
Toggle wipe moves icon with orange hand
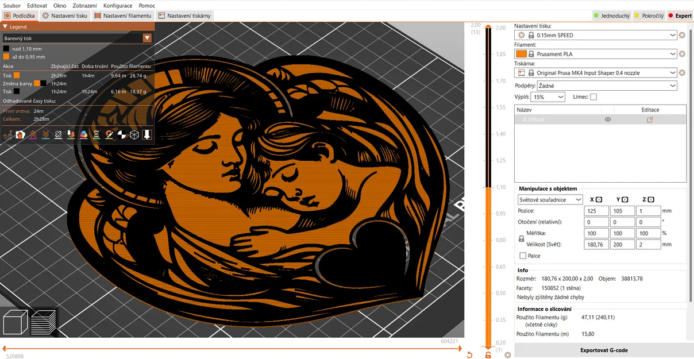point(20,134)
